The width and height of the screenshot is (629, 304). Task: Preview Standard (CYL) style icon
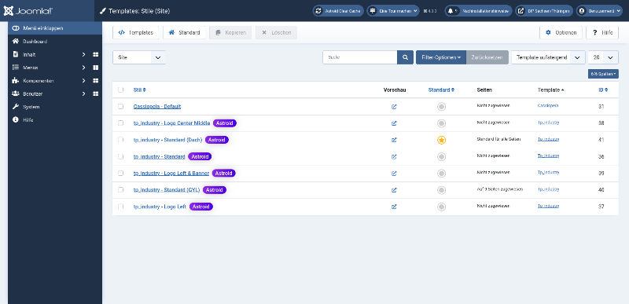point(394,190)
